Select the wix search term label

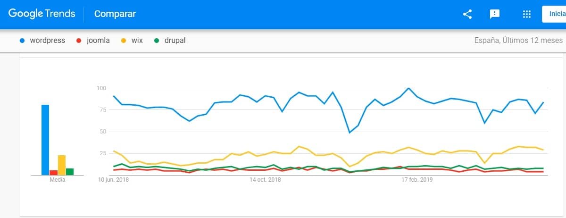click(x=137, y=41)
